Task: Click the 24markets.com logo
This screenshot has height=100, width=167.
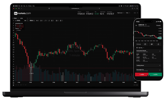Action: point(22,13)
